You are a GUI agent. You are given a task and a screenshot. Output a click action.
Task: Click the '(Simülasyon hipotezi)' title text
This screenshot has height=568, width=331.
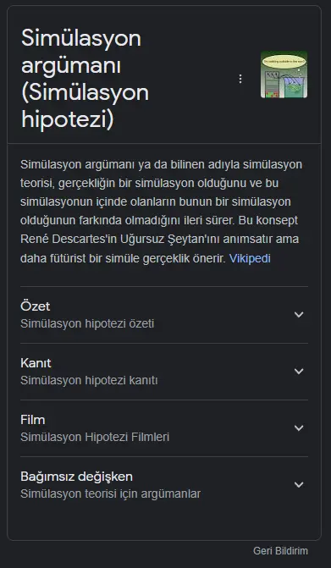(86, 106)
